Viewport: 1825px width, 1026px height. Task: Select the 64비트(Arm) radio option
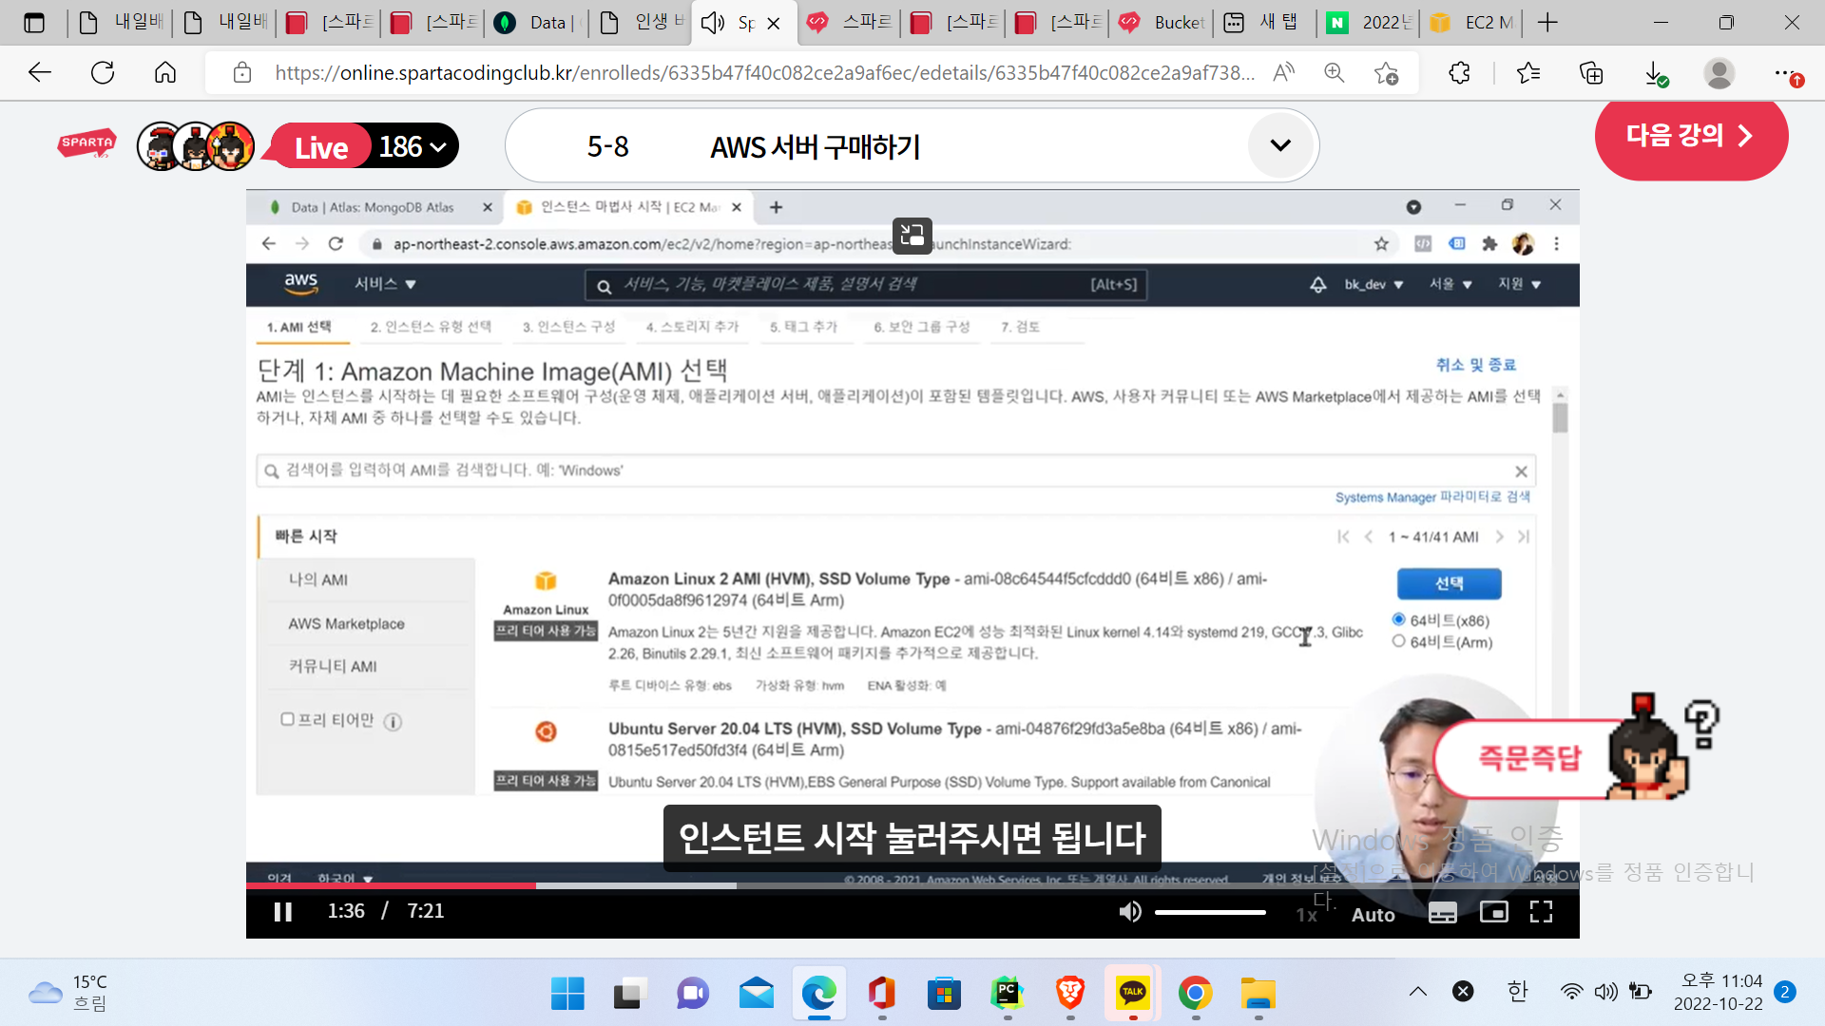[1398, 641]
